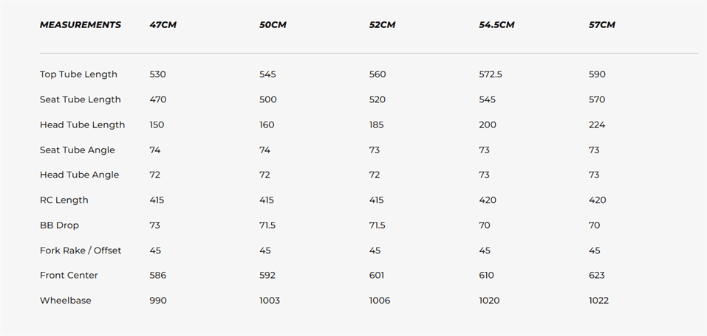Click the Head Tube Angle row label
Image resolution: width=707 pixels, height=336 pixels.
point(79,175)
